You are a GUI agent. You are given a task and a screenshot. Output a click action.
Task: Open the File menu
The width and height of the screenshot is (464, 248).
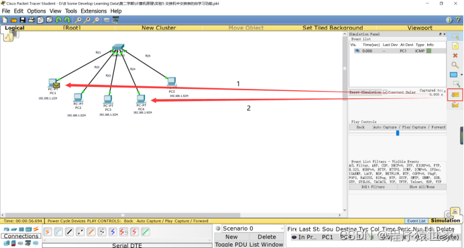(x=6, y=11)
